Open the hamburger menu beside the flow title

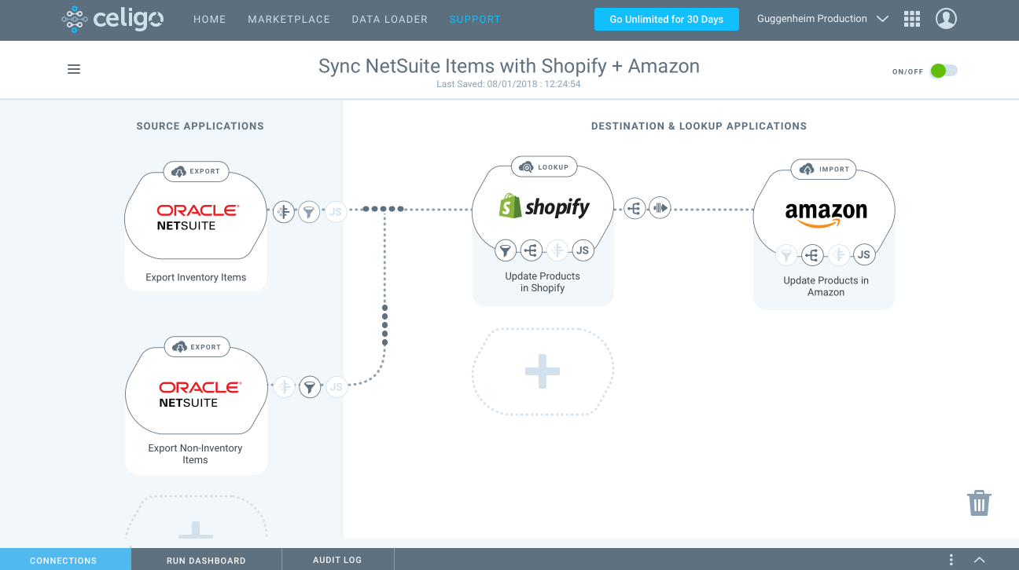coord(74,69)
